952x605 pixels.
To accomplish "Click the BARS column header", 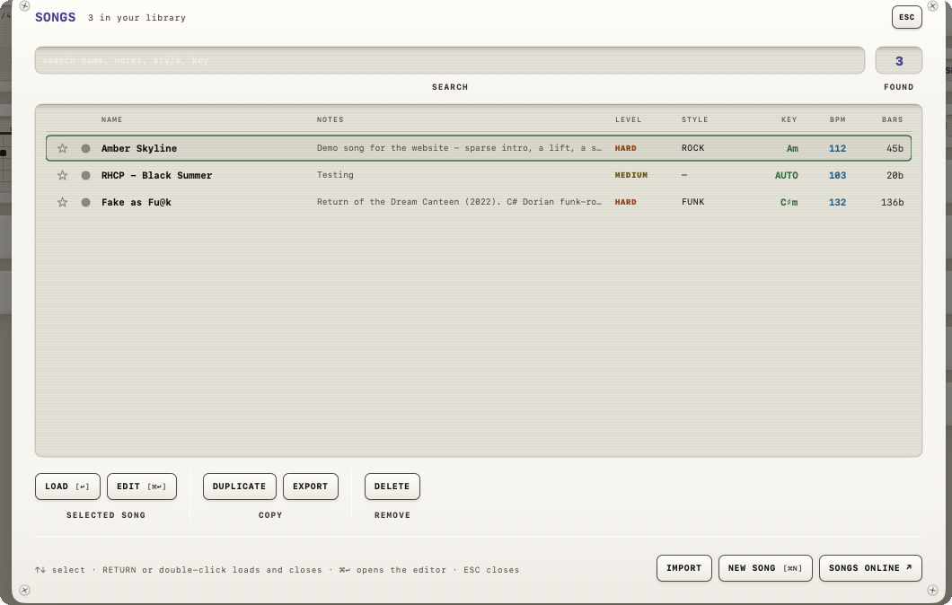I will coord(892,119).
